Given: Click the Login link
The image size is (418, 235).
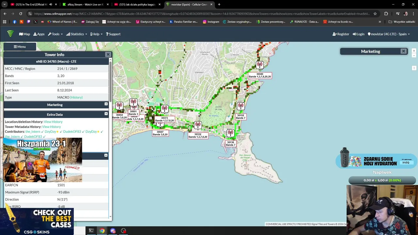Looking at the screenshot, I should (x=358, y=34).
